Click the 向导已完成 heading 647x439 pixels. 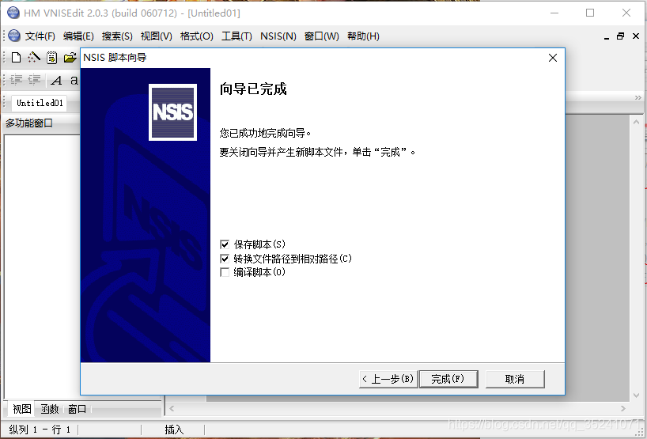(x=253, y=89)
